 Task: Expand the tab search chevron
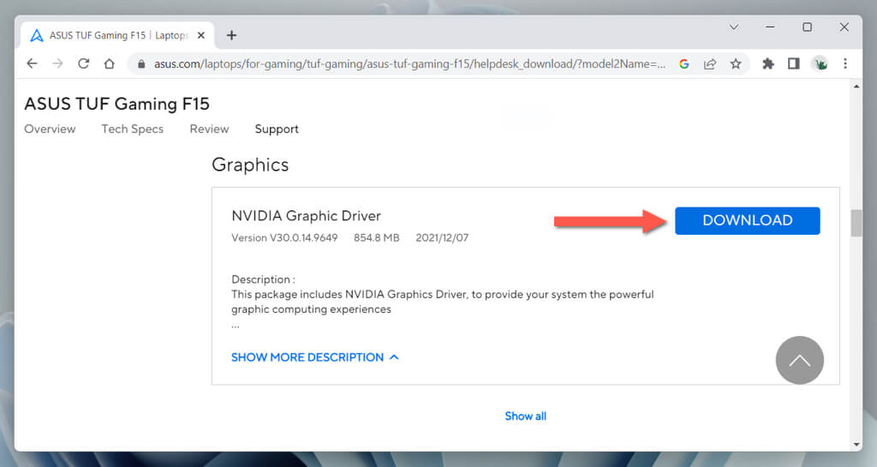734,27
